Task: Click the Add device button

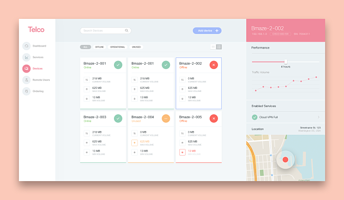Action: coord(207,31)
